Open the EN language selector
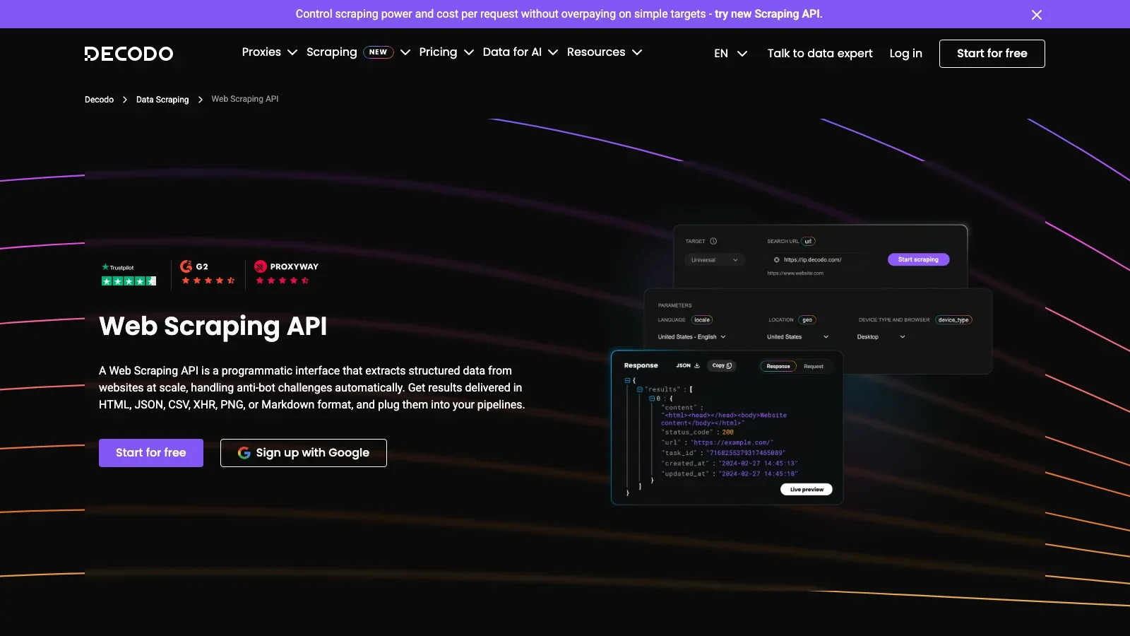 (x=730, y=54)
